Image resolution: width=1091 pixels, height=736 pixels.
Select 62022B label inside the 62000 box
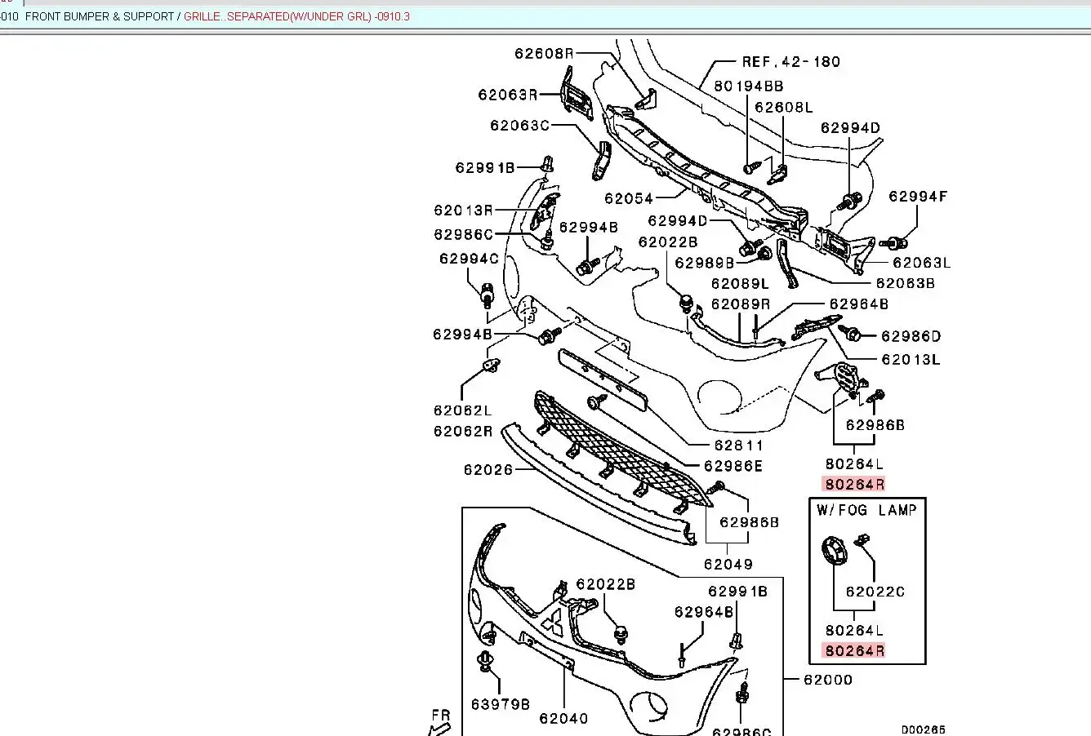(605, 584)
